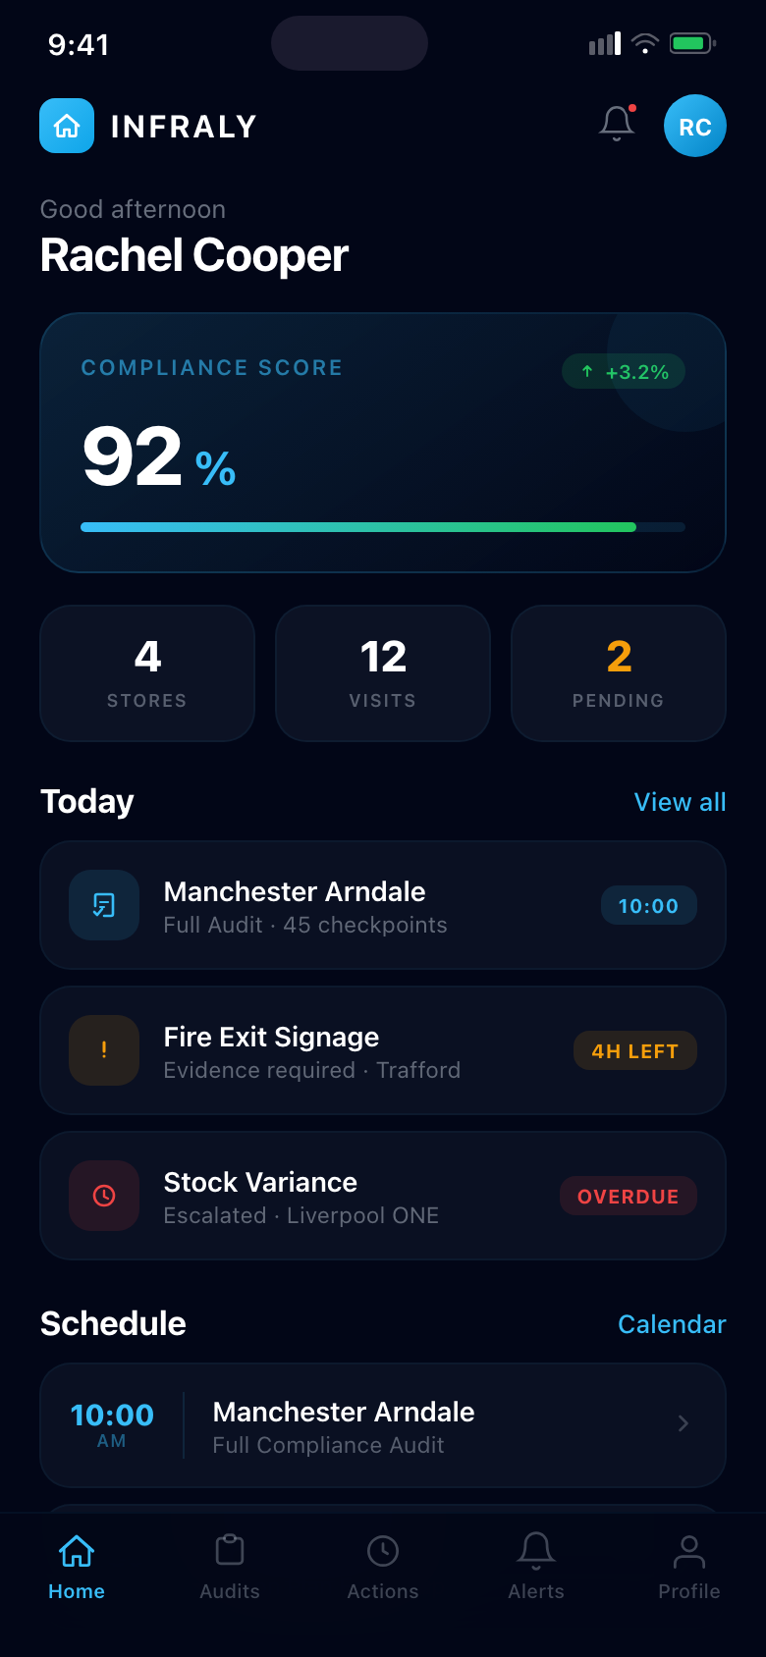Tap the red clock icon for Stock Variance
The image size is (766, 1657).
[x=104, y=1196]
